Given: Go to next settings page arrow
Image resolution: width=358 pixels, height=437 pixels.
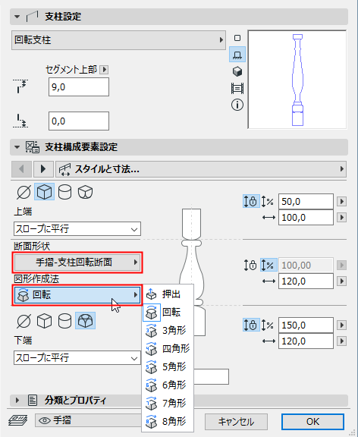Looking at the screenshot, I should (x=43, y=169).
